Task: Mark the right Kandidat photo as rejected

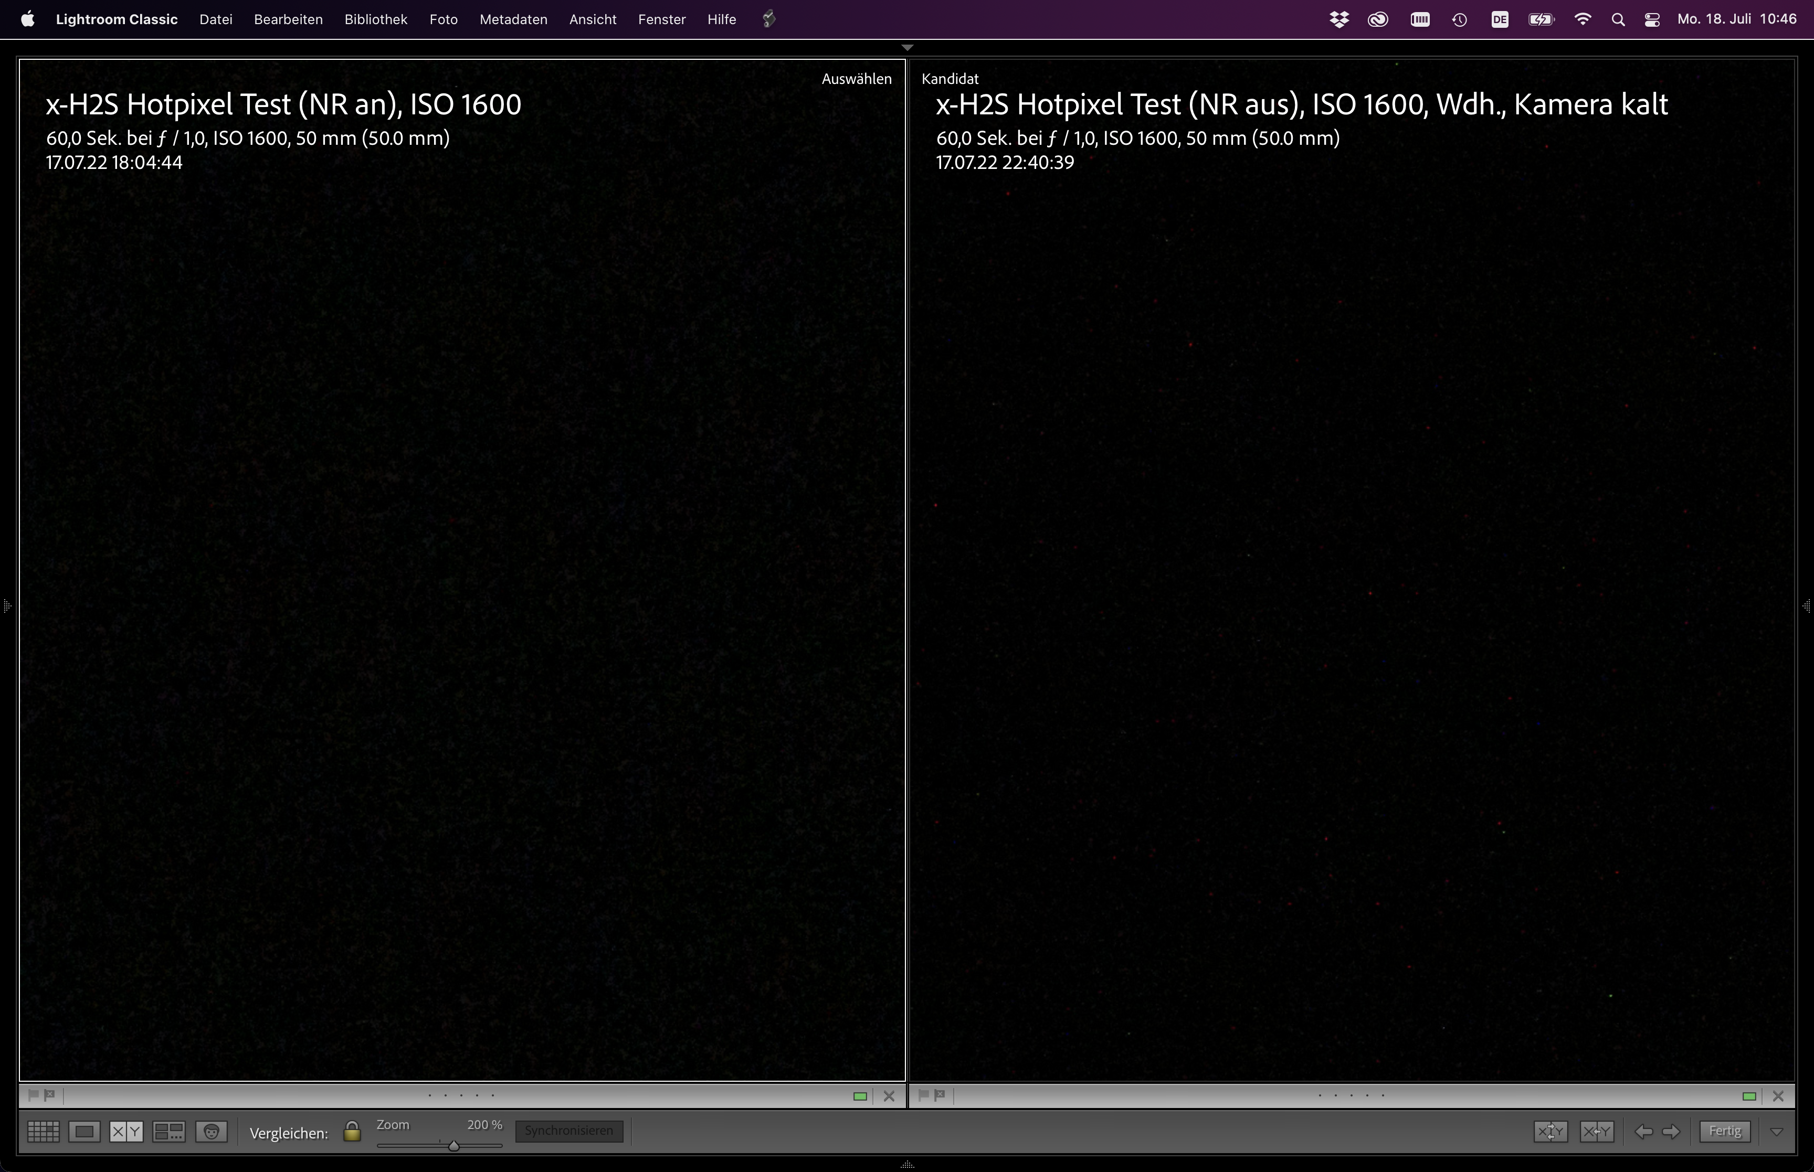Action: (940, 1095)
